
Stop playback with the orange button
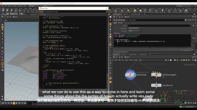[14, 103]
